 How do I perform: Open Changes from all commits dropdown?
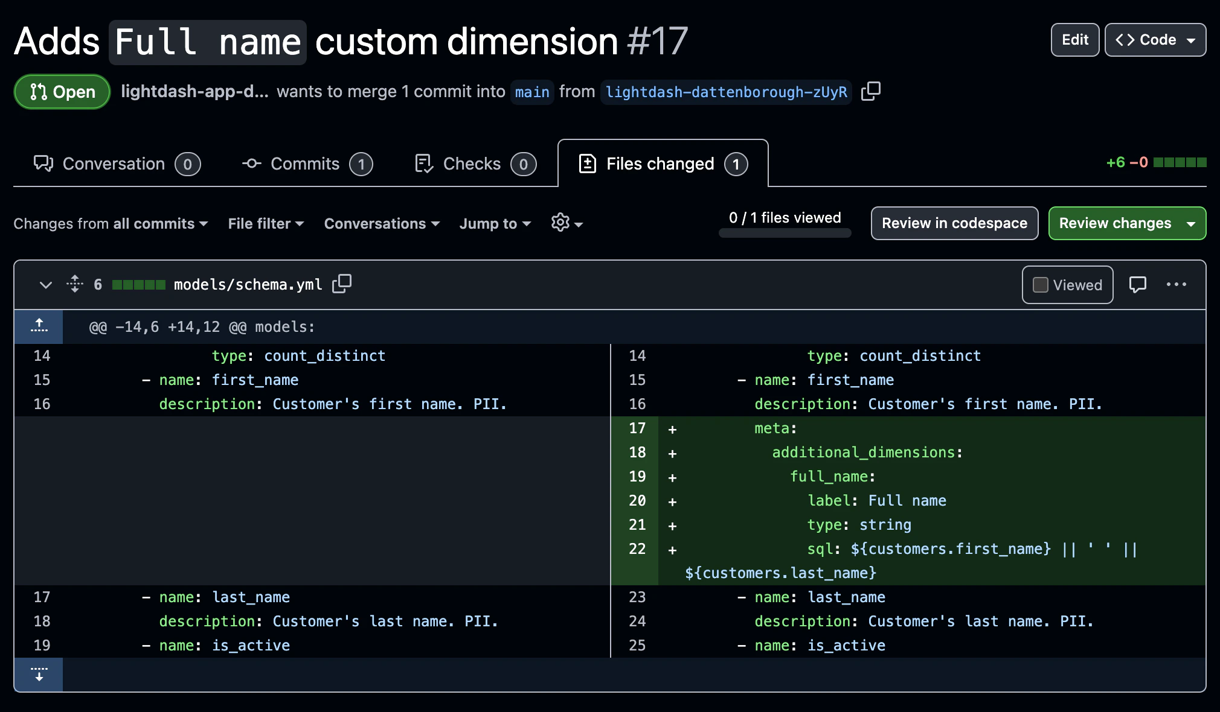click(111, 223)
